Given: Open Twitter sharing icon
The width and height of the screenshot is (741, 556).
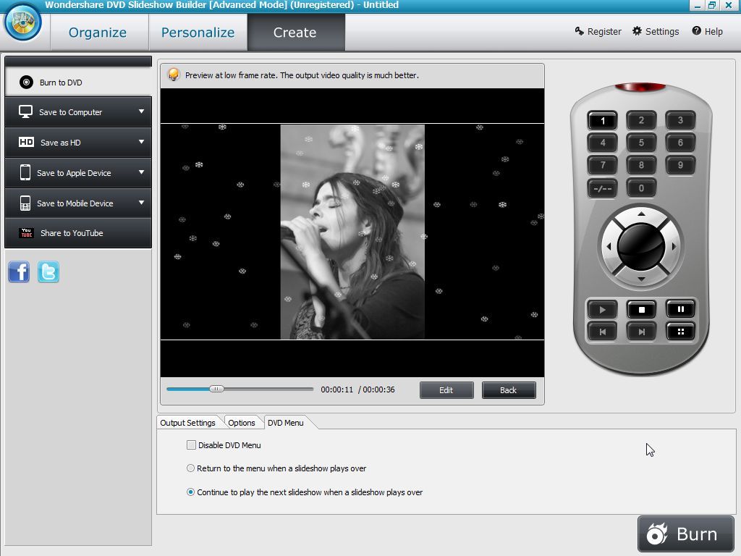Looking at the screenshot, I should tap(48, 272).
